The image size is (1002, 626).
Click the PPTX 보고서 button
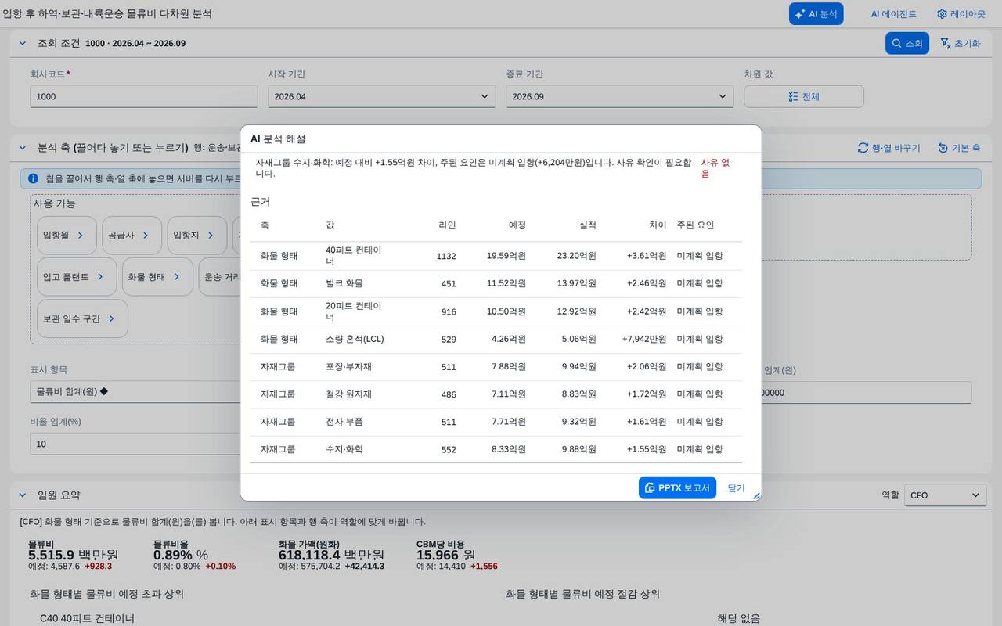[x=677, y=487]
